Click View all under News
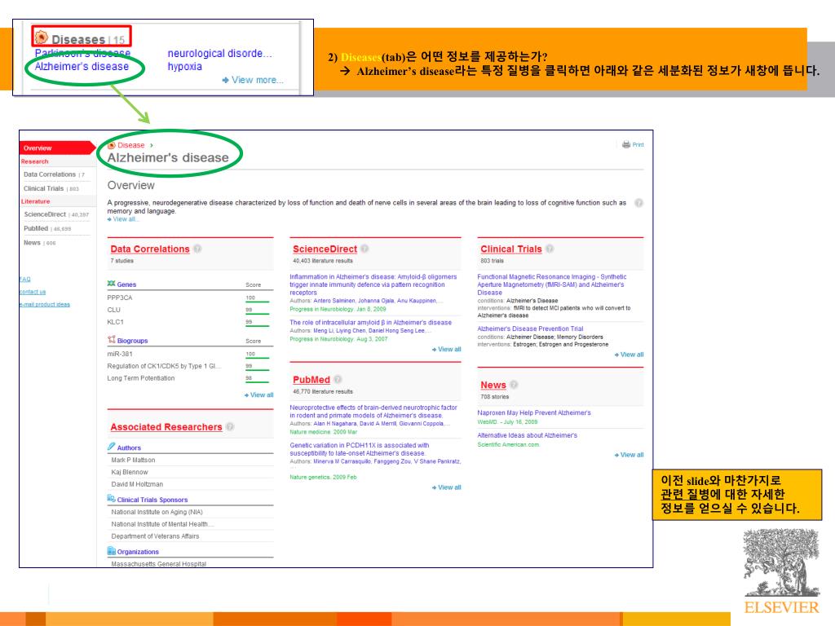This screenshot has width=835, height=626. click(x=629, y=455)
